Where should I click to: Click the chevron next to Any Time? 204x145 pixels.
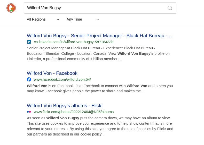tap(98, 20)
